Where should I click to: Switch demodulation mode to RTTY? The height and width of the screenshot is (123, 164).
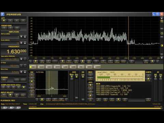coord(57,67)
